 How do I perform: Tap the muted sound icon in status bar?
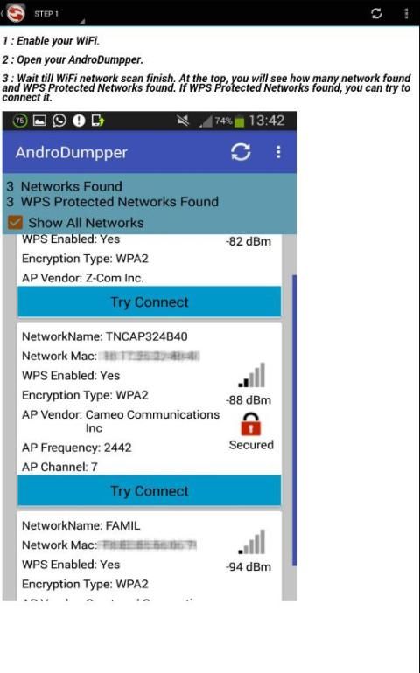click(x=183, y=121)
